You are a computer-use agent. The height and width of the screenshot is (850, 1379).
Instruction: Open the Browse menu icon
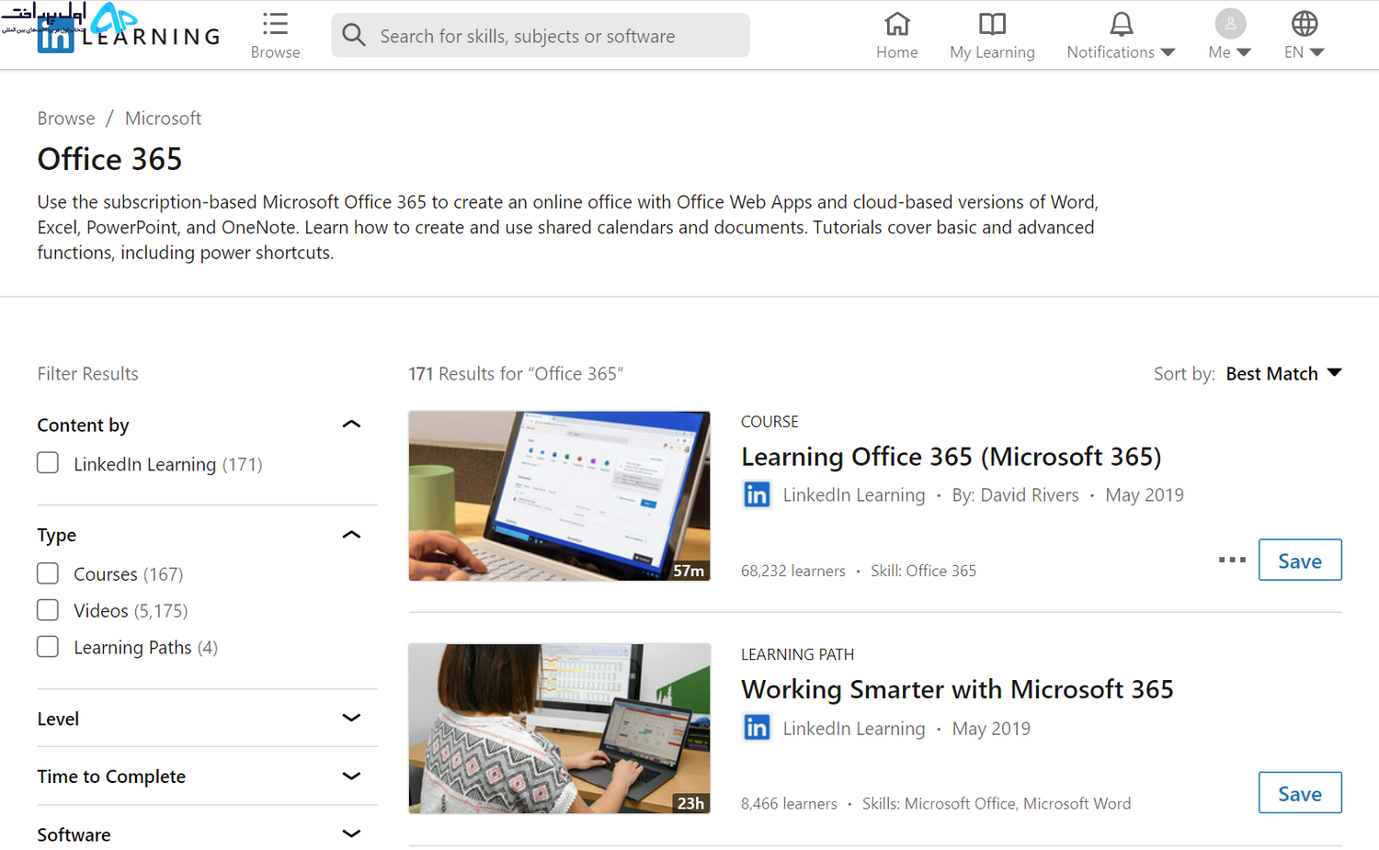click(275, 24)
